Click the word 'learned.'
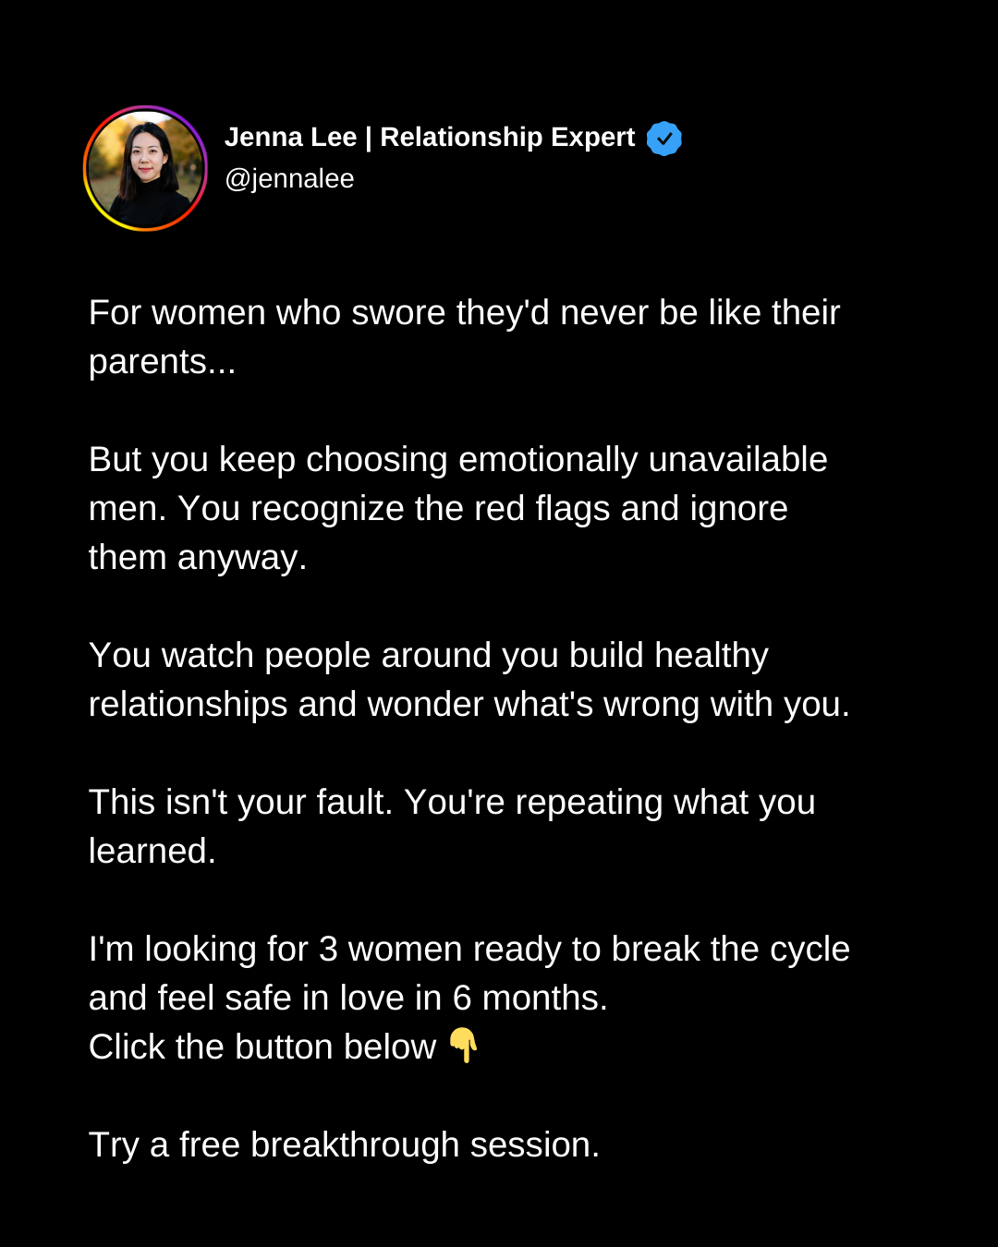998x1247 pixels. pyautogui.click(x=152, y=852)
